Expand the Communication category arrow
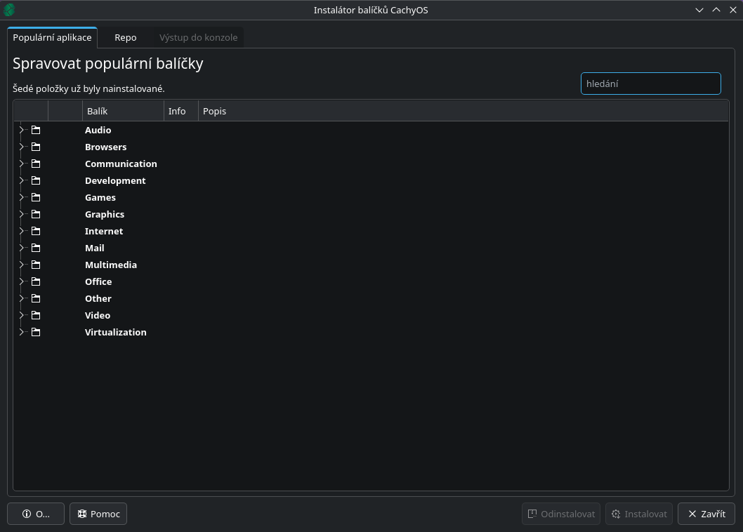 point(22,164)
